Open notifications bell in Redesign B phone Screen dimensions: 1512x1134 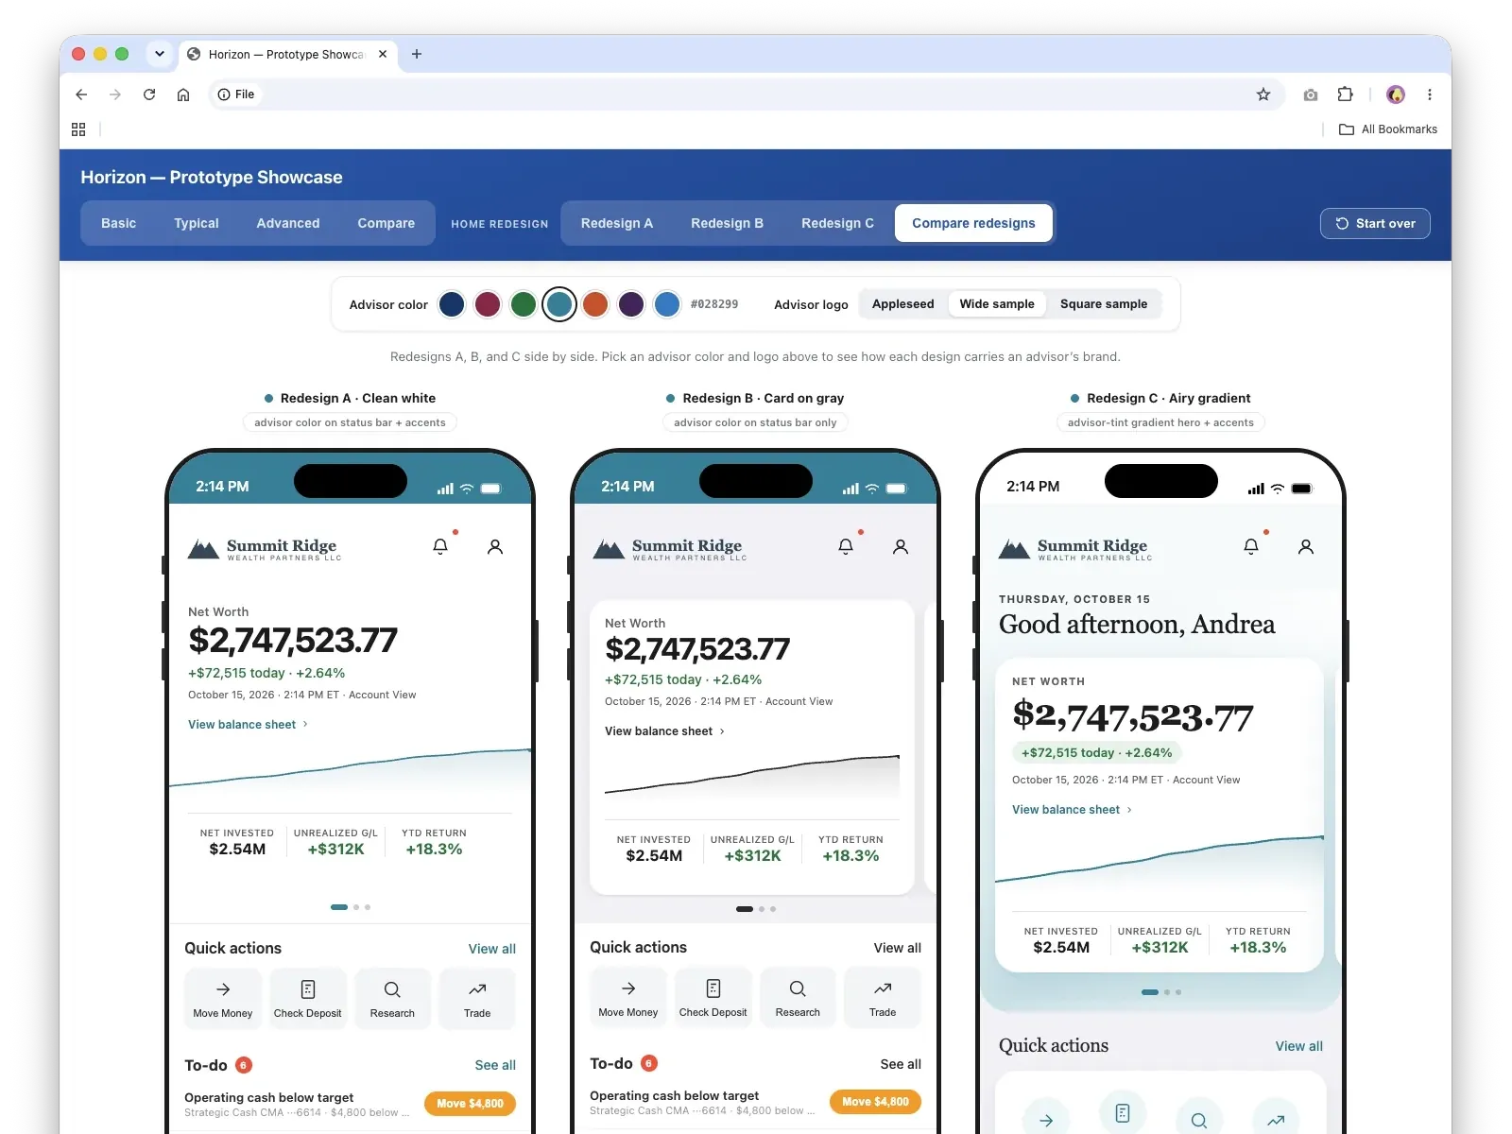[846, 546]
